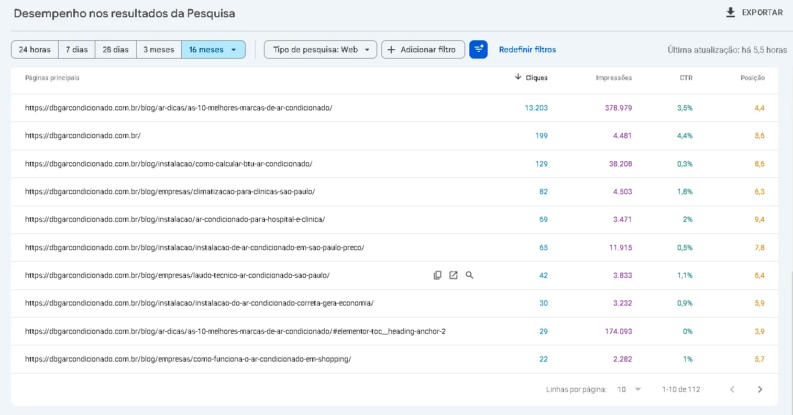Screen dimensions: 793x415
Task: Sort by Impressões column
Action: click(614, 78)
